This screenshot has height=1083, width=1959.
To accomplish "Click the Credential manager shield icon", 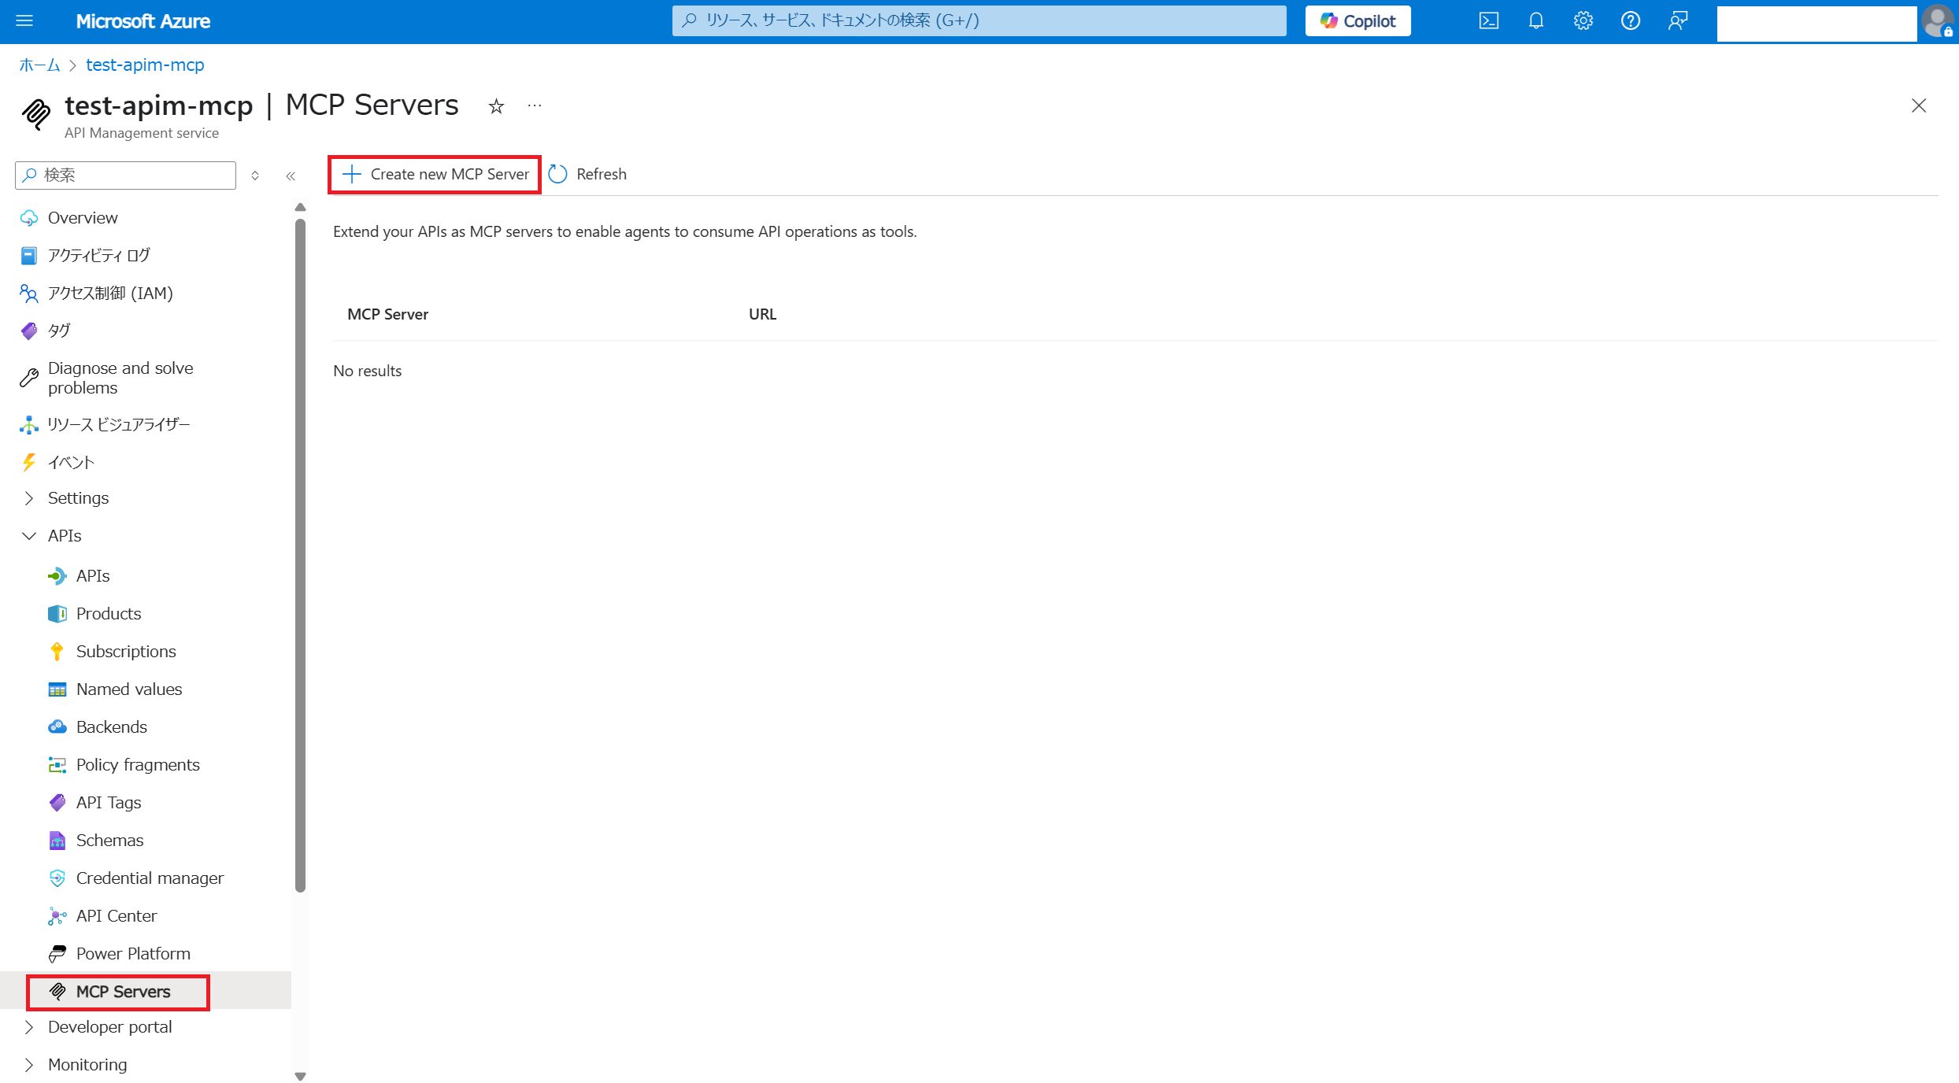I will click(57, 878).
